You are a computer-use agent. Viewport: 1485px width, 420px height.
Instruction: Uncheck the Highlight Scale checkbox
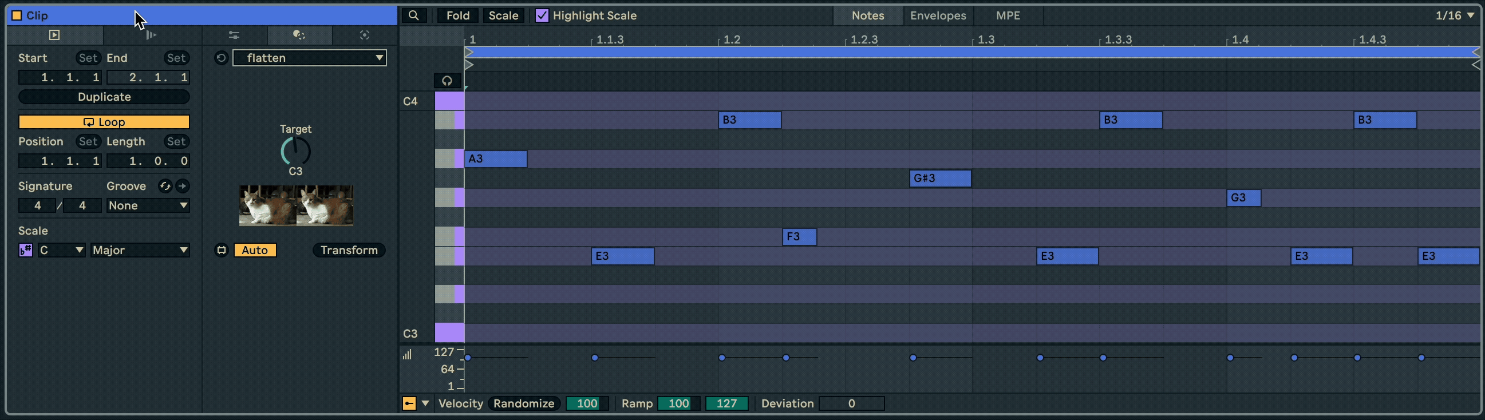pyautogui.click(x=542, y=15)
